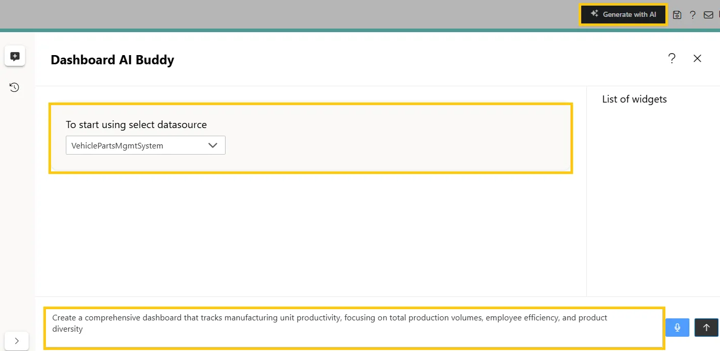Click the Generate with AI button
Image resolution: width=720 pixels, height=351 pixels.
click(x=623, y=14)
